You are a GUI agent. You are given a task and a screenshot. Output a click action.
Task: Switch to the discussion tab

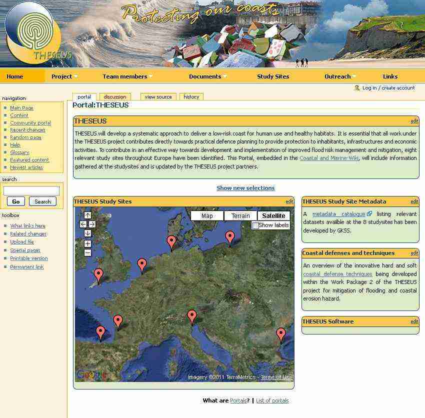coord(115,97)
